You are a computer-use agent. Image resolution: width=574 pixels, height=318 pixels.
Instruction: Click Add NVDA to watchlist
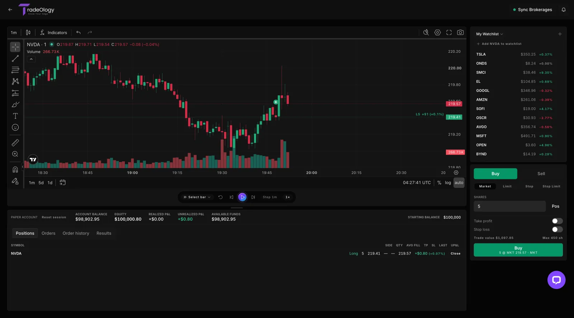pos(499,44)
